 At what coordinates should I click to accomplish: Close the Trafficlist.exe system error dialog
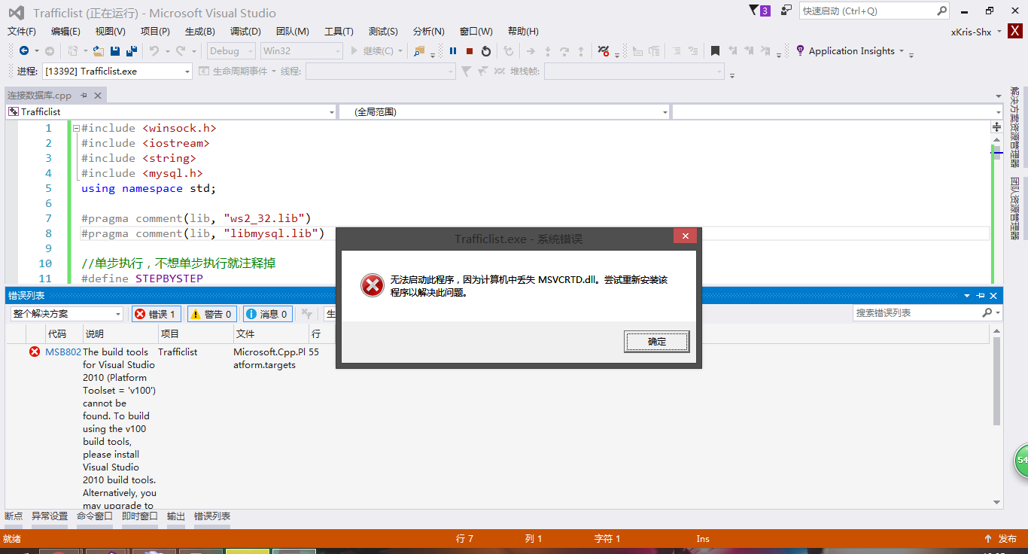coord(685,236)
